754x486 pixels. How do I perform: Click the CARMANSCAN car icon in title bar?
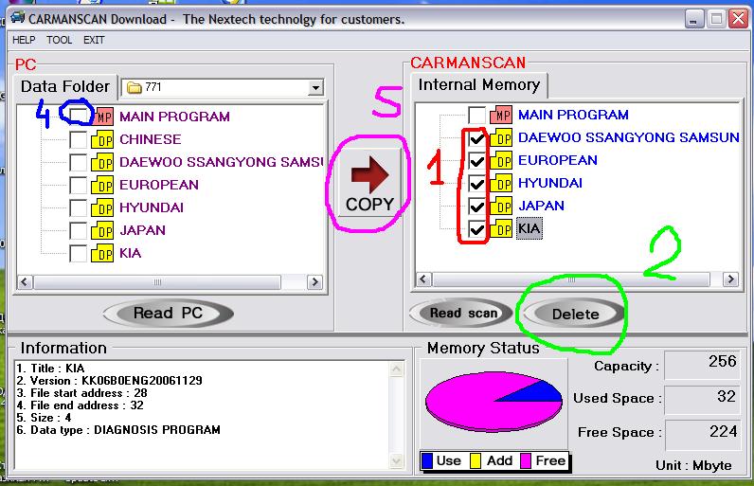click(x=18, y=18)
